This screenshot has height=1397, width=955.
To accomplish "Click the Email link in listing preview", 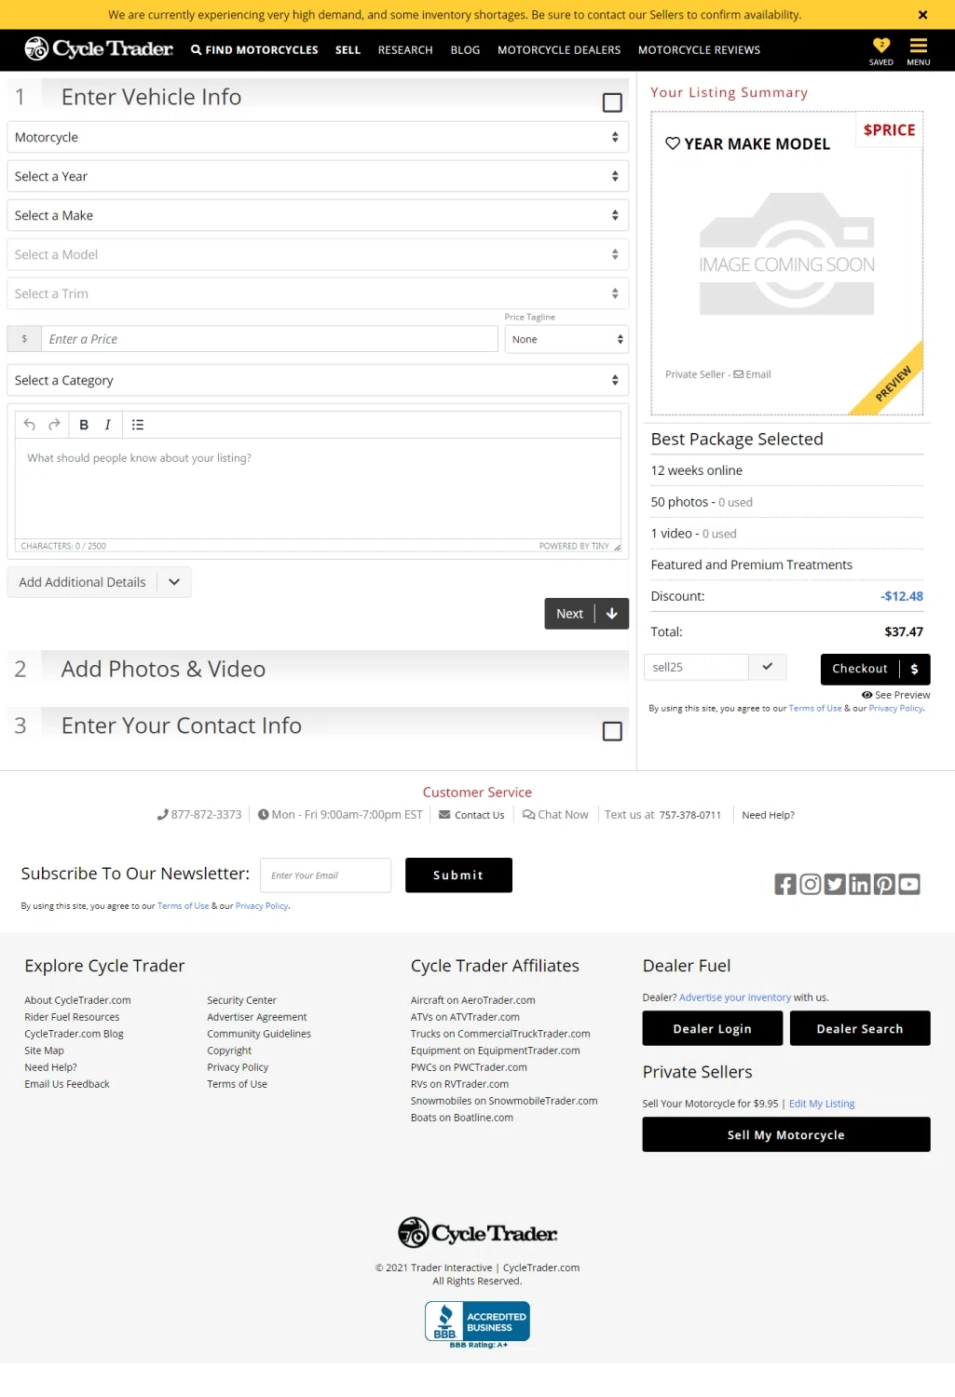I will 752,374.
